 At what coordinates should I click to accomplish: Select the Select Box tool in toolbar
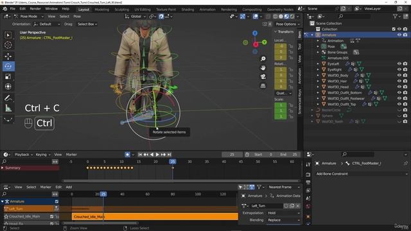click(x=8, y=35)
